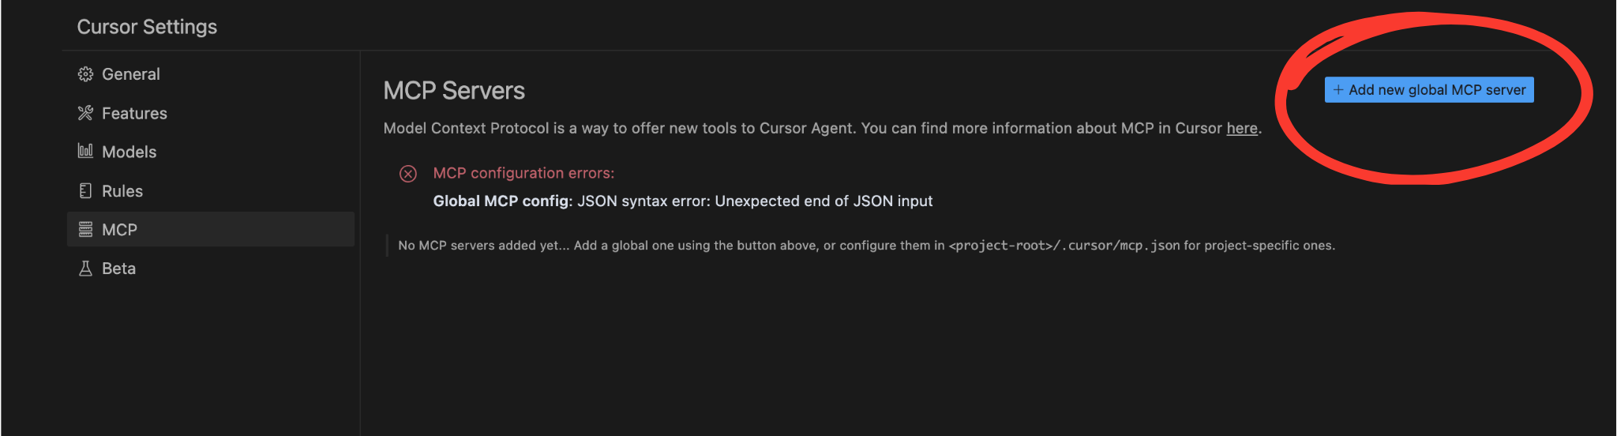The image size is (1617, 436).
Task: Open the General settings section
Action: tap(131, 74)
